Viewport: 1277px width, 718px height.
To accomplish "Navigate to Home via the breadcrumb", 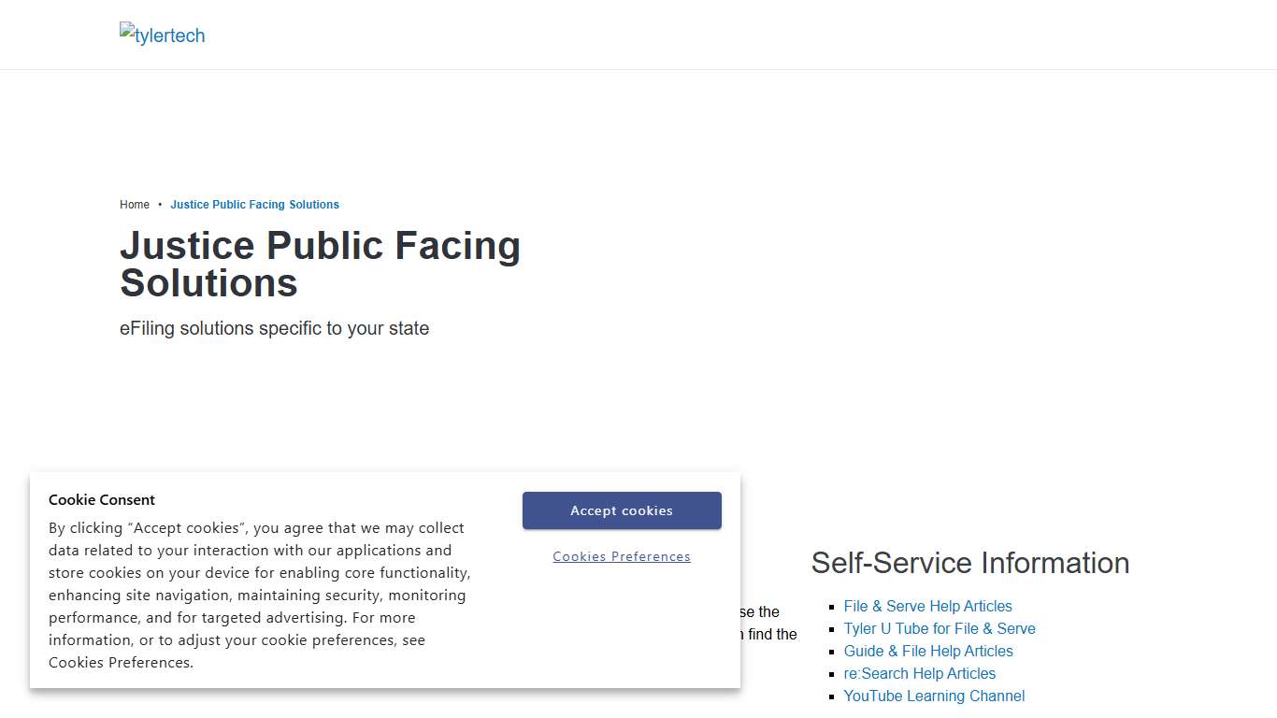I will click(x=135, y=204).
